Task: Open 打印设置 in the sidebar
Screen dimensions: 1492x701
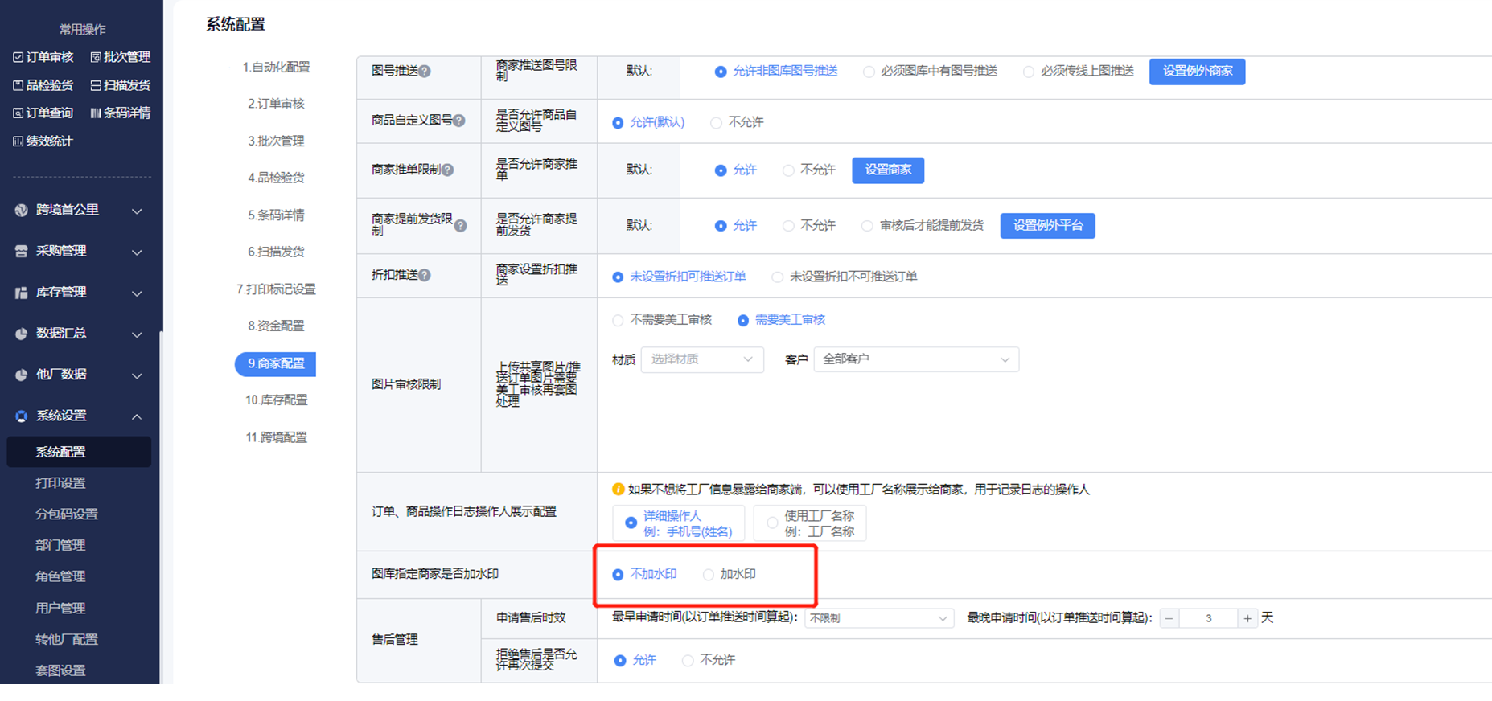Action: point(60,483)
